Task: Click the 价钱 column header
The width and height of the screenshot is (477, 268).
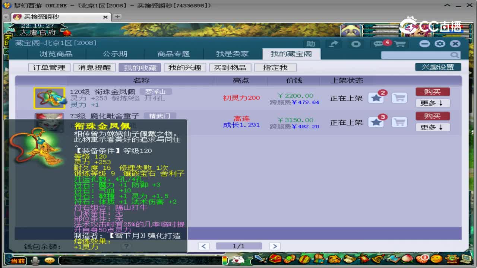Action: click(294, 80)
